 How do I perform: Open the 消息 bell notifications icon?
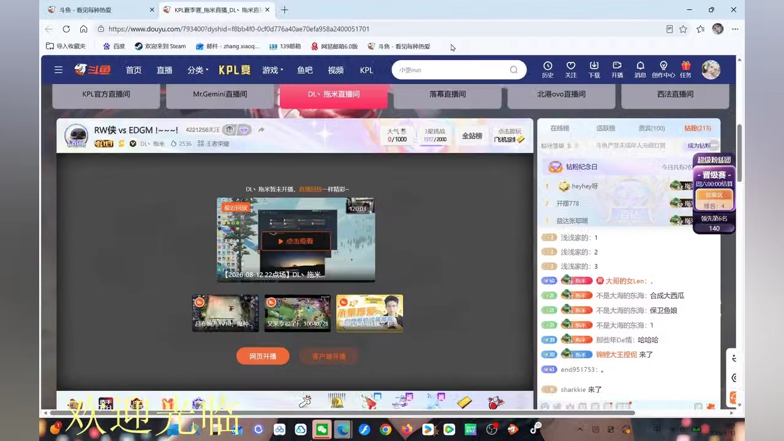pos(640,69)
